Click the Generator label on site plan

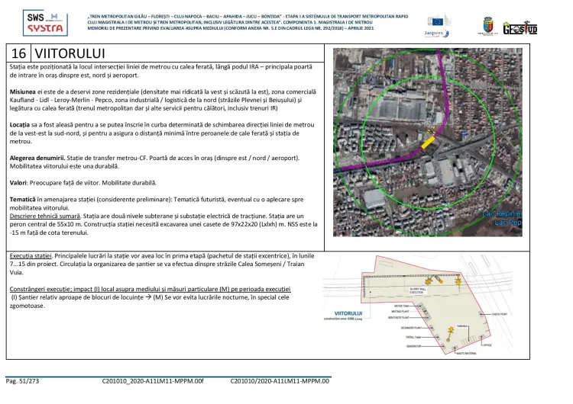[413, 345]
